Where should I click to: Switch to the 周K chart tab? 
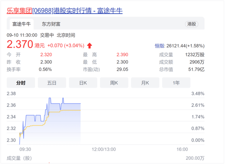tap(114, 83)
